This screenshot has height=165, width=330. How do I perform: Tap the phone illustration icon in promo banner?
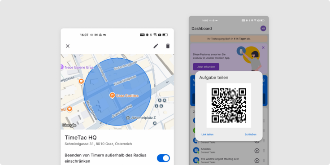click(x=241, y=51)
